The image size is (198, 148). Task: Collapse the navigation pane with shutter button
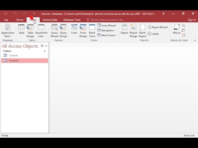(x=46, y=46)
